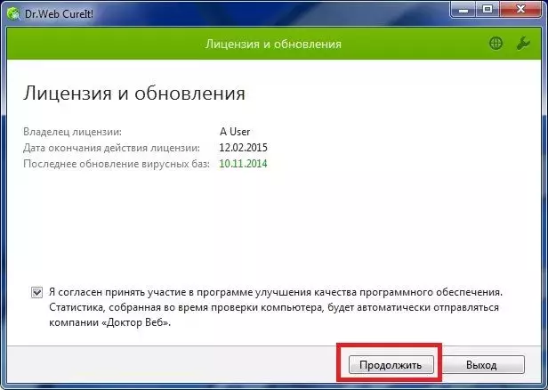
Task: Click the virus database update date 10.11.2014
Action: [243, 163]
